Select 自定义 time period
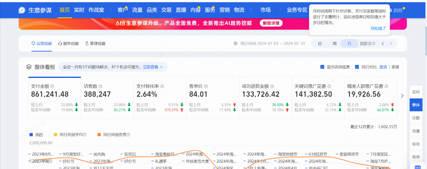The image size is (427, 169). [366, 43]
